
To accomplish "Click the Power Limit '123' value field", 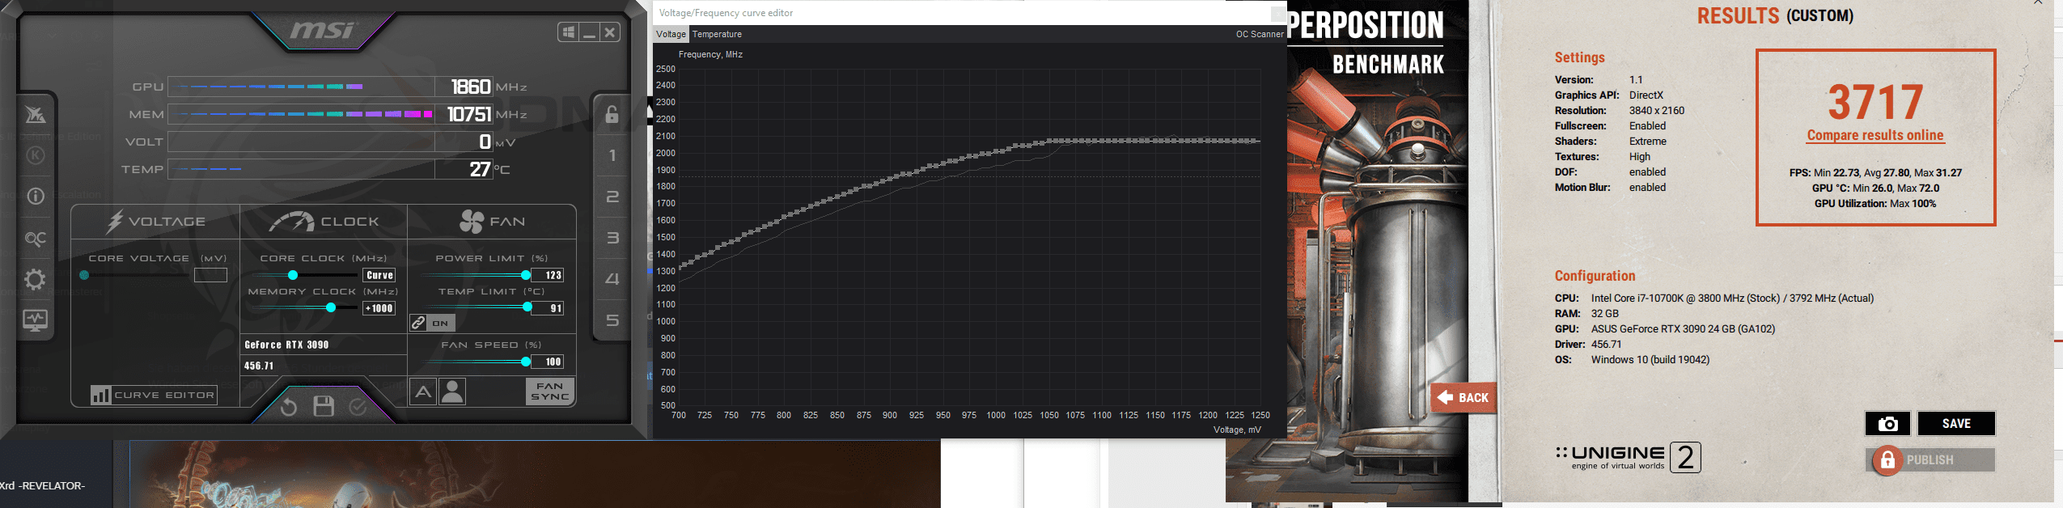I will (x=548, y=275).
